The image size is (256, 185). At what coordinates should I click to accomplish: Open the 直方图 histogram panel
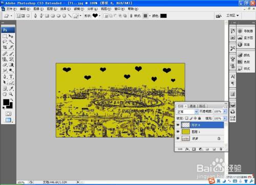pyautogui.click(x=245, y=38)
